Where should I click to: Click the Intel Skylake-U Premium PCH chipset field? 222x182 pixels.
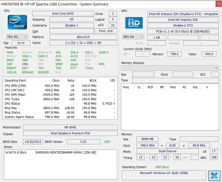click(x=70, y=133)
